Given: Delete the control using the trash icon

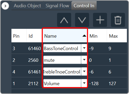Looking at the screenshot, I should (118, 20).
